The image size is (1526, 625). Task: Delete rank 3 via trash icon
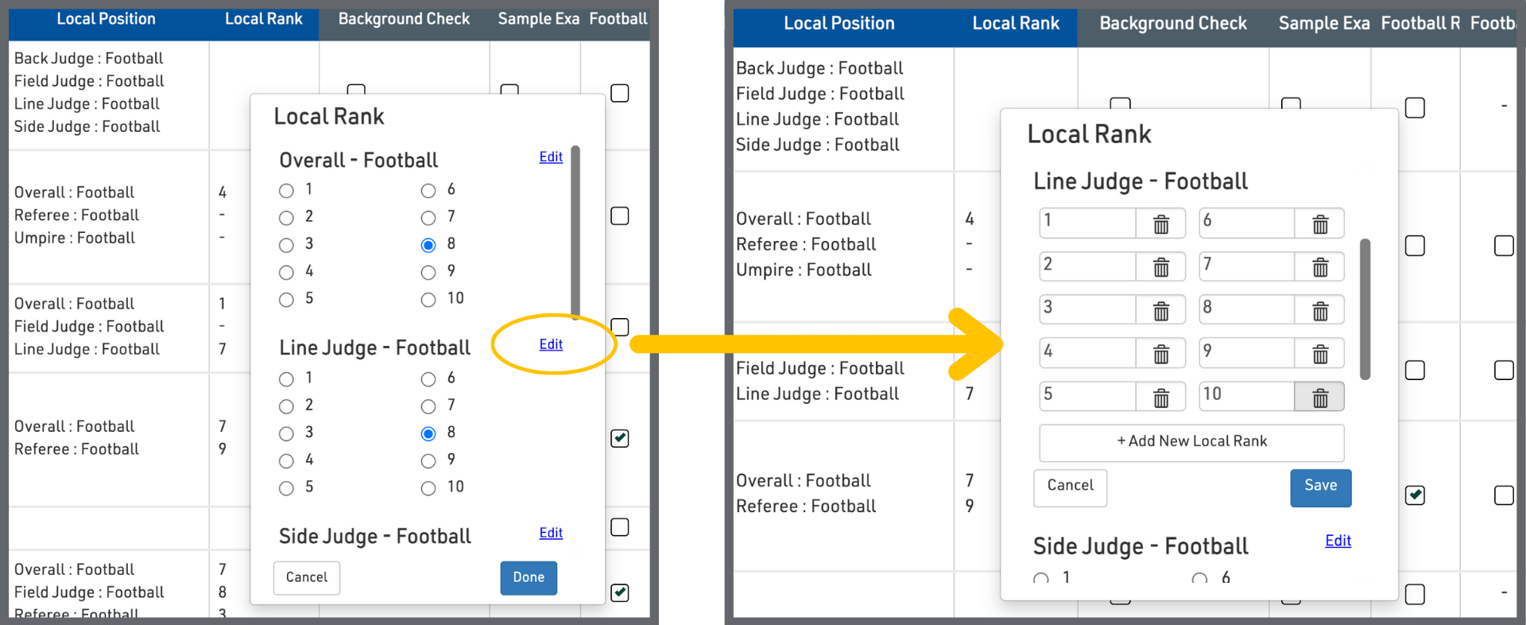pyautogui.click(x=1160, y=311)
